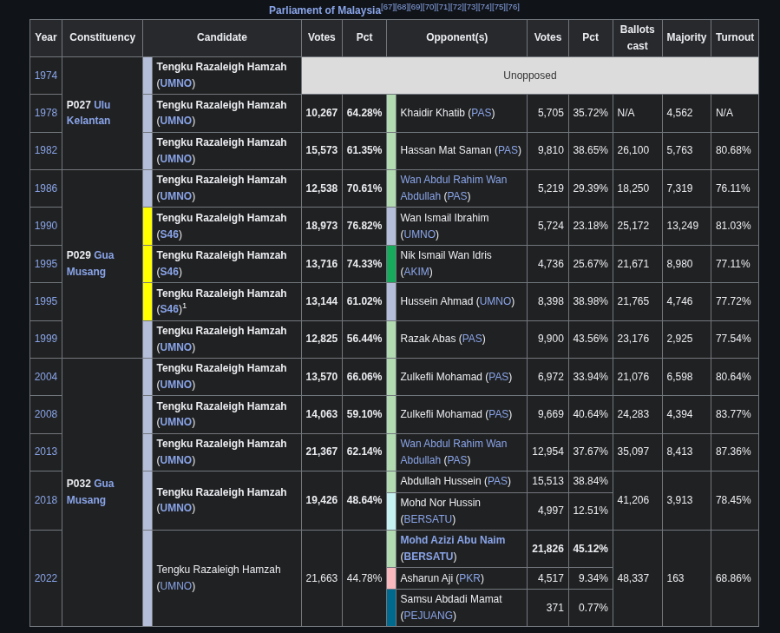Click the 56.44% percentage cell
Screen dimensions: 780x633
pos(364,339)
